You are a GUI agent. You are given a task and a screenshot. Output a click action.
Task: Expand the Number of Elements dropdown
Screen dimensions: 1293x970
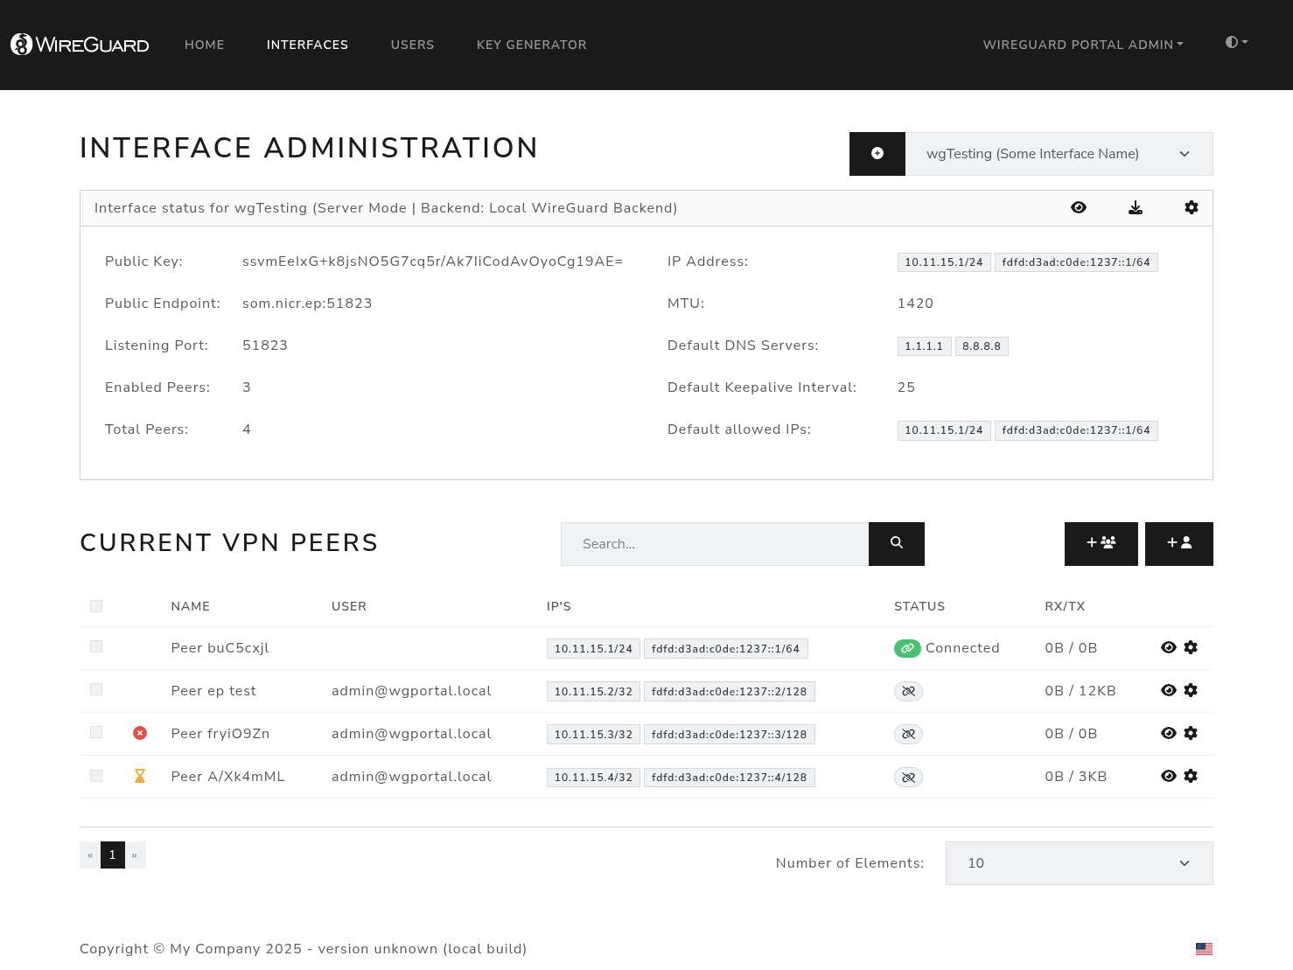pyautogui.click(x=1079, y=863)
